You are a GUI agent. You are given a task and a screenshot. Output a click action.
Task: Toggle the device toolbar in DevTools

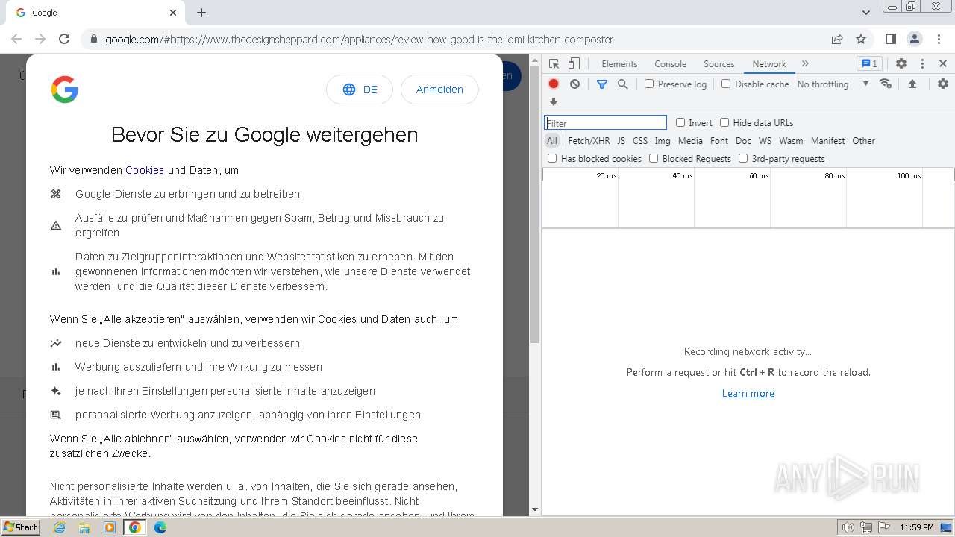[x=574, y=63]
